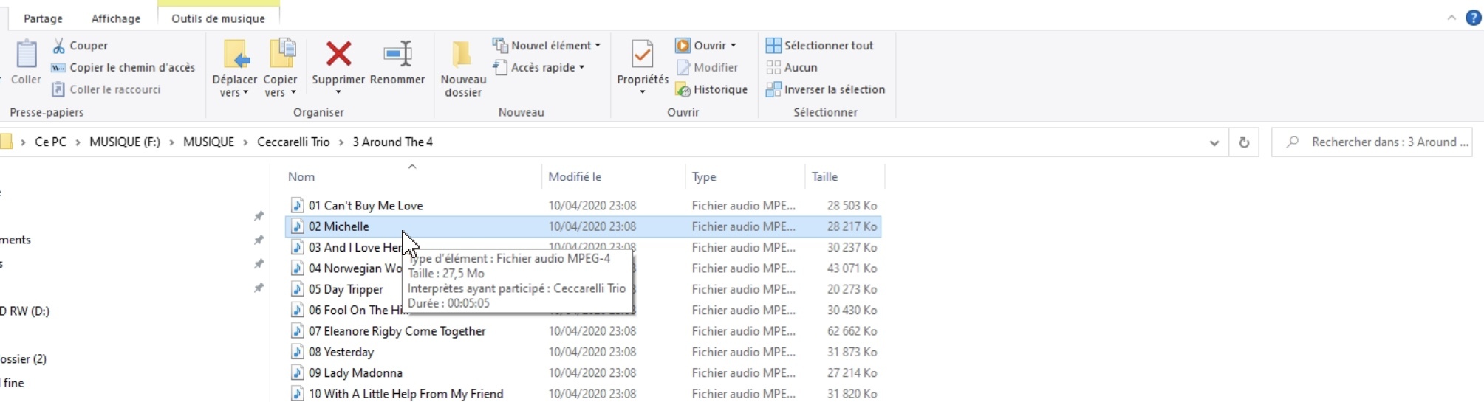Viewport: 1484px width, 402px height.
Task: Click Inverser la sélection
Action: click(825, 89)
